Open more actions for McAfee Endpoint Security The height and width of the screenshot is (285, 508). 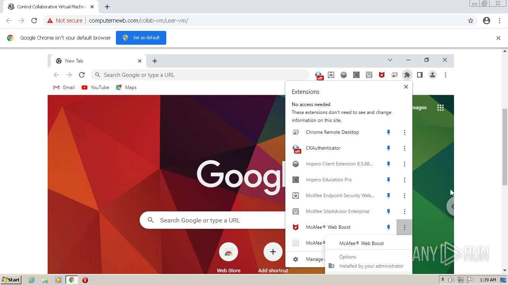coord(404,196)
